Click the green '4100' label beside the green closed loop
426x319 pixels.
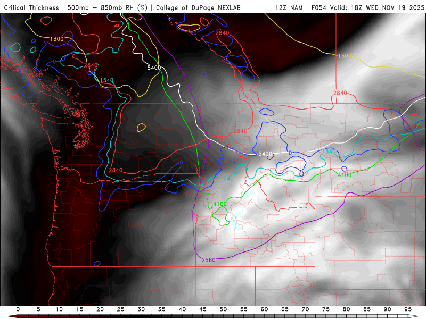coord(220,204)
